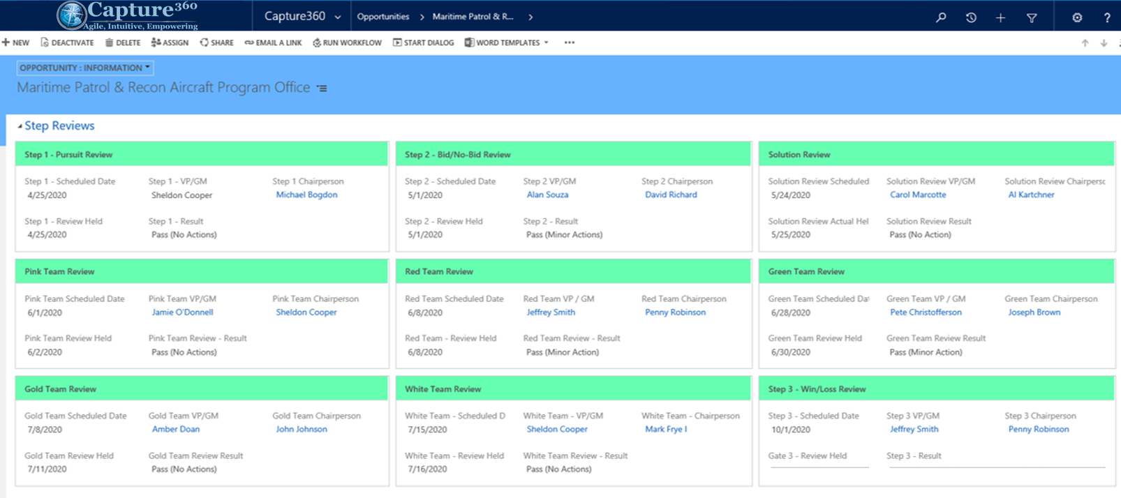Click Step 1 Scheduled Date 4/25/2020
The height and width of the screenshot is (498, 1121).
(47, 195)
